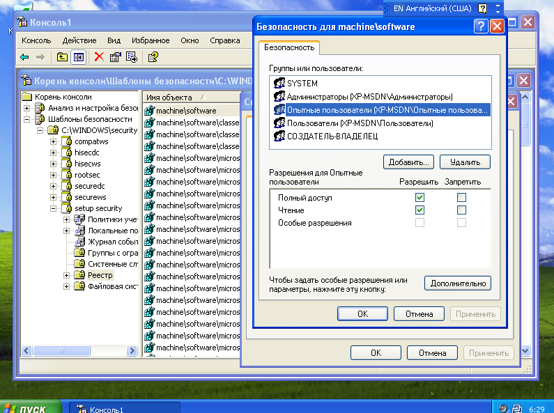Open the Действие menu

(79, 40)
